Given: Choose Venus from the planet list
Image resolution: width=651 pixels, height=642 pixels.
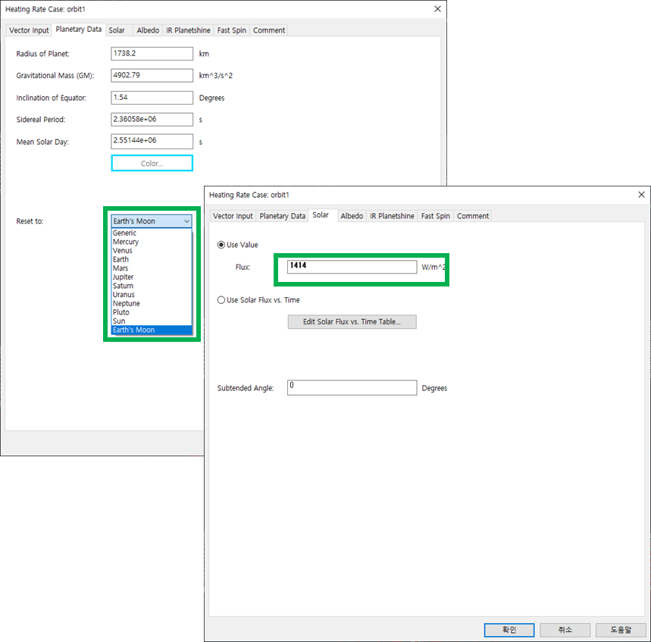Looking at the screenshot, I should 152,250.
